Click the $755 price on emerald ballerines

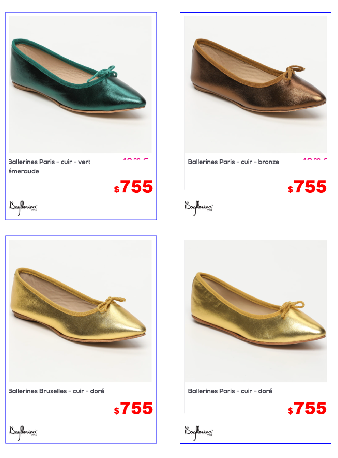pyautogui.click(x=133, y=187)
